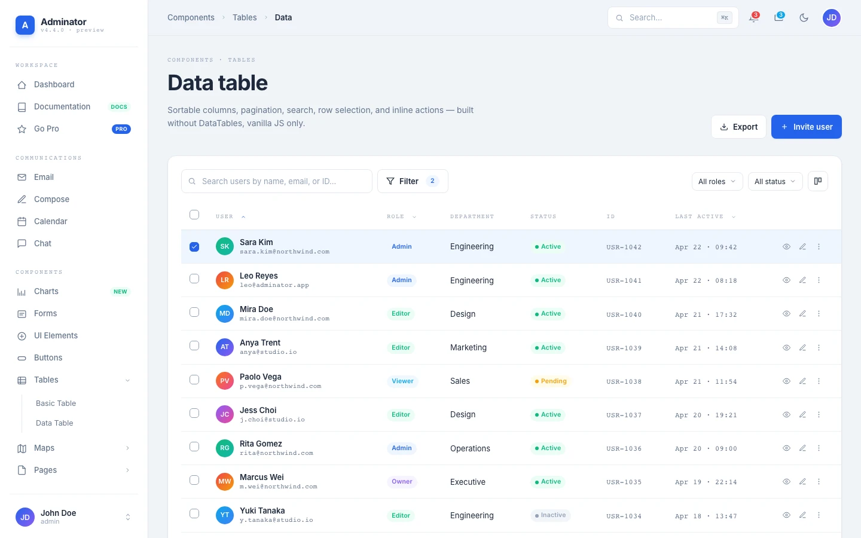Sort the table by Role column
The image size is (861, 538).
tap(401, 217)
